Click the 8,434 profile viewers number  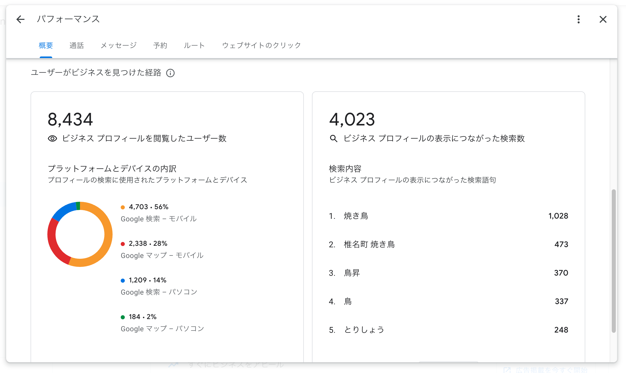pyautogui.click(x=70, y=120)
